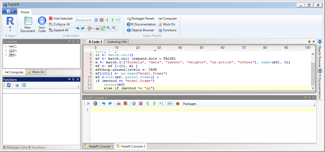325x152 pixels.
Task: Clear bookmarks in console toolbar
Action: tap(141, 104)
